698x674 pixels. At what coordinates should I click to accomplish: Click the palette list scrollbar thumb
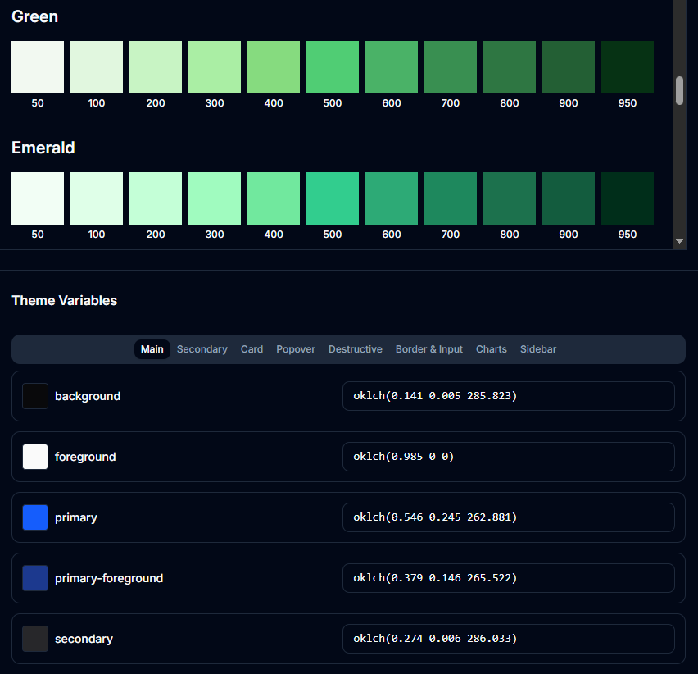(679, 90)
